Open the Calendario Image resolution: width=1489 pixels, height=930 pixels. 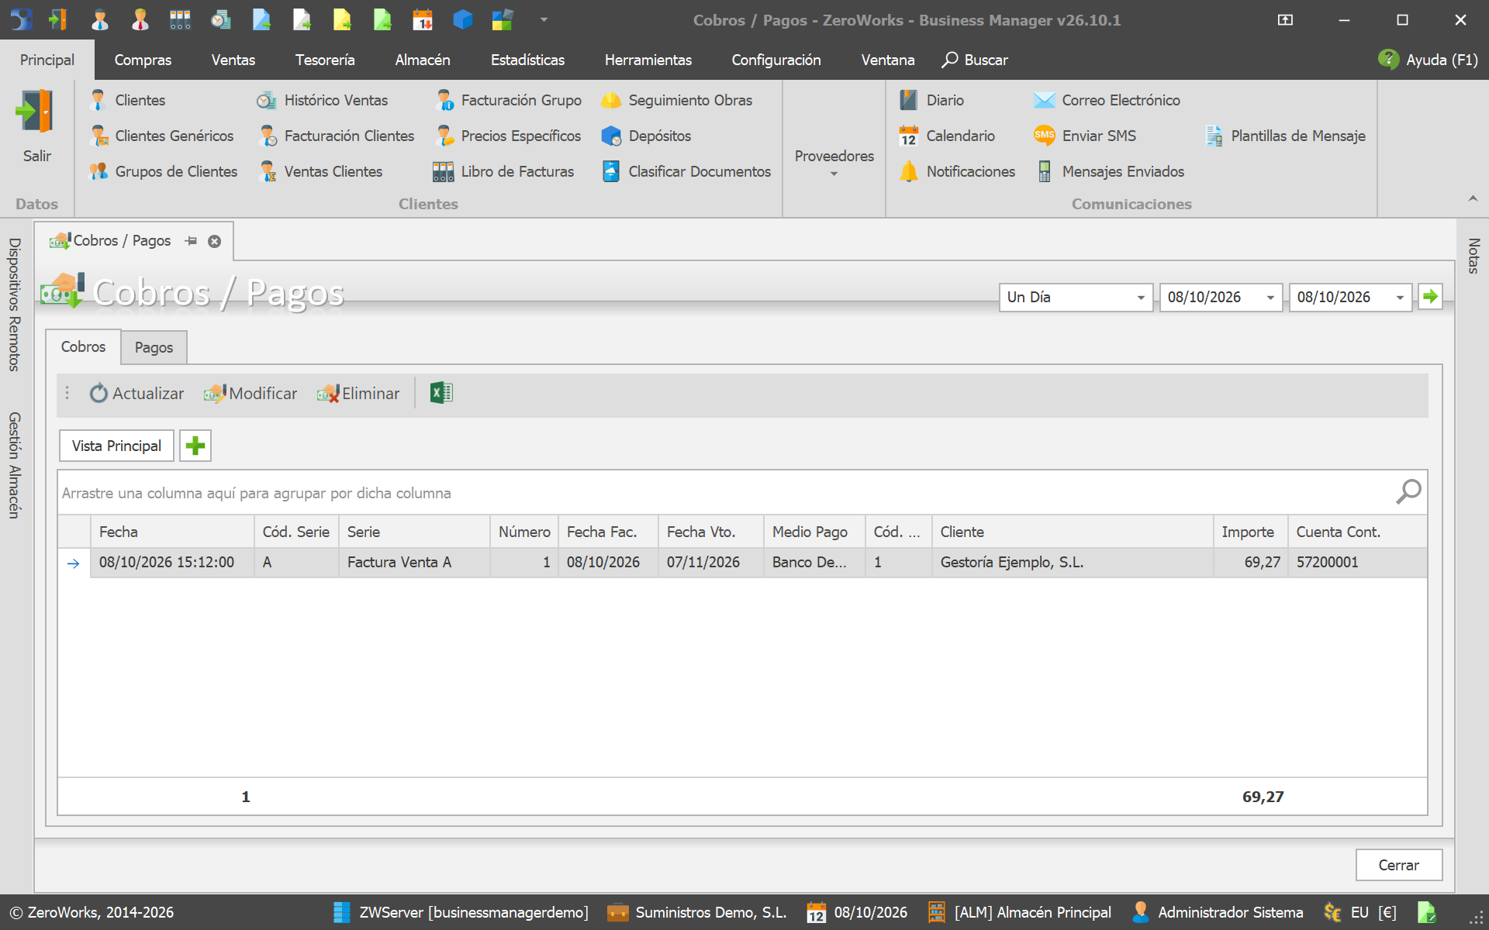[947, 136]
